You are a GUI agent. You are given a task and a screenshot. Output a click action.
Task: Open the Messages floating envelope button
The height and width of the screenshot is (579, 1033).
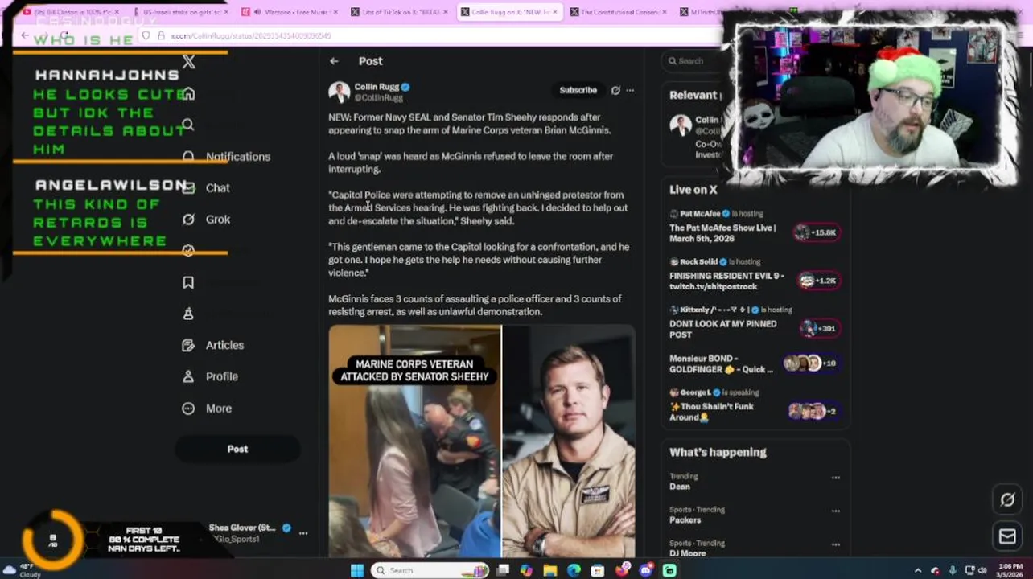[1007, 536]
